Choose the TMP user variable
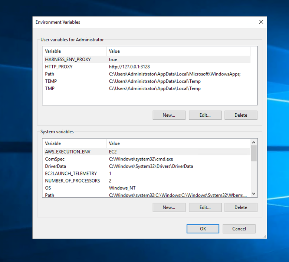This screenshot has width=289, height=262. [50, 89]
